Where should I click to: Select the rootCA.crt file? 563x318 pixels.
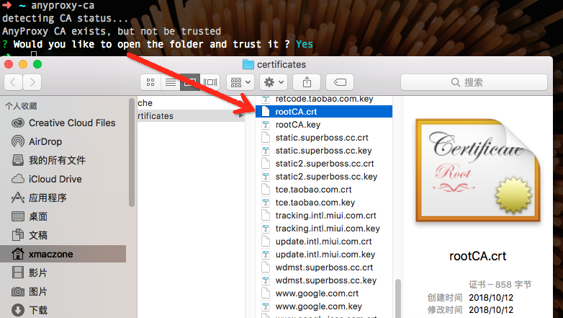pyautogui.click(x=324, y=112)
